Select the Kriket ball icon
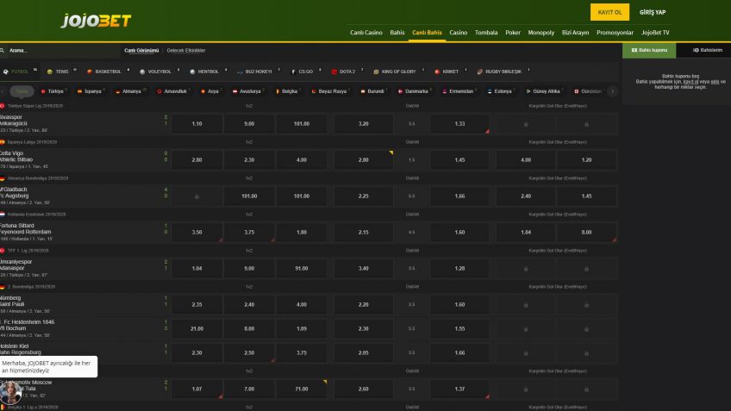This screenshot has width=731, height=411. (x=437, y=72)
